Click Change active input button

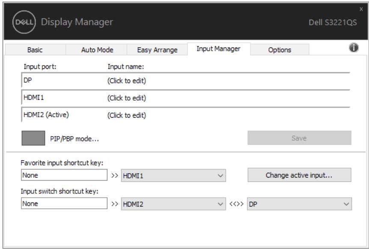tap(299, 175)
